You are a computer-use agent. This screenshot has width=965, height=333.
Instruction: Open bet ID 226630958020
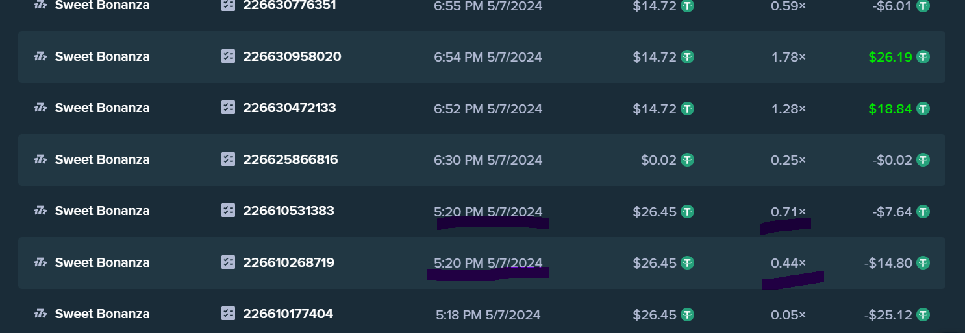(x=292, y=56)
